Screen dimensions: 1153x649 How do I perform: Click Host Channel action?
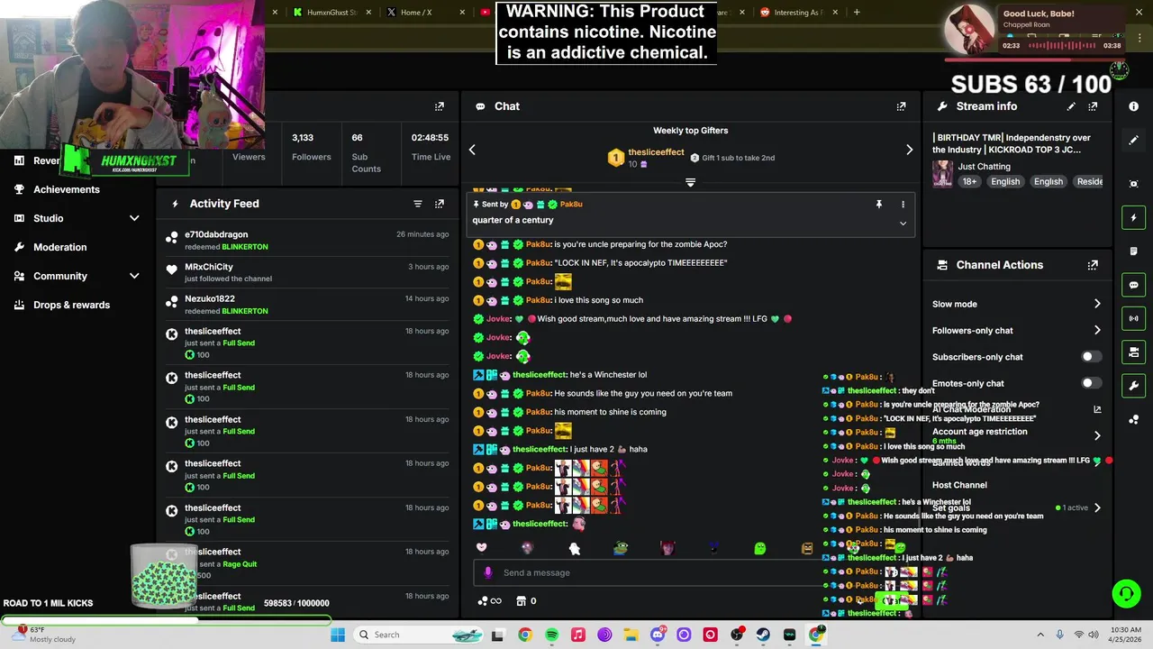click(959, 485)
